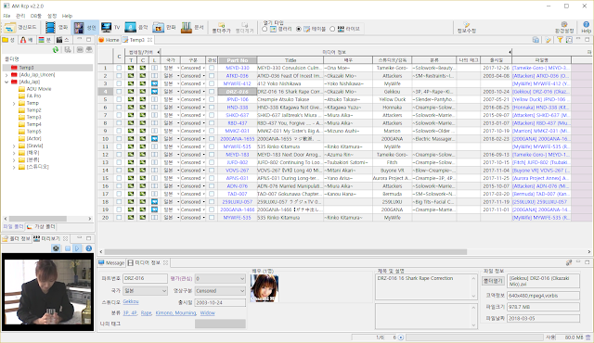This screenshot has height=343, width=594.
Task: Click the film reel icon in preview toolbar
Action: pyautogui.click(x=56, y=248)
